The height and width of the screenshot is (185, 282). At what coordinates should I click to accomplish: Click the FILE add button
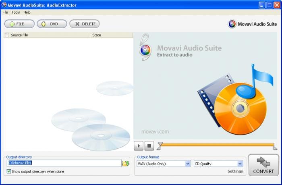[19, 24]
